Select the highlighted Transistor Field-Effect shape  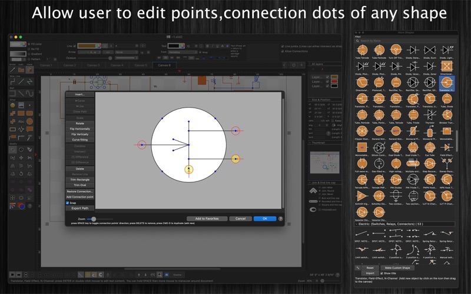pyautogui.click(x=447, y=82)
